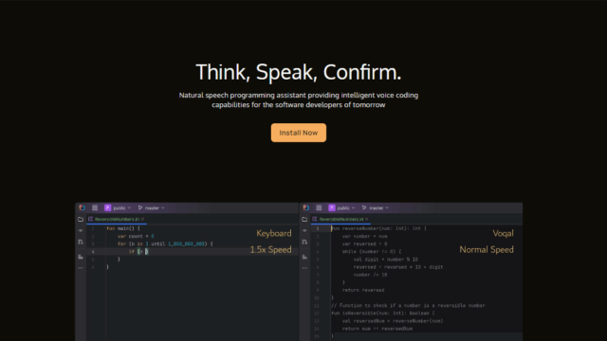607x341 pixels.
Task: Open the master branch dropdown in Keyboard IDE
Action: pyautogui.click(x=152, y=208)
